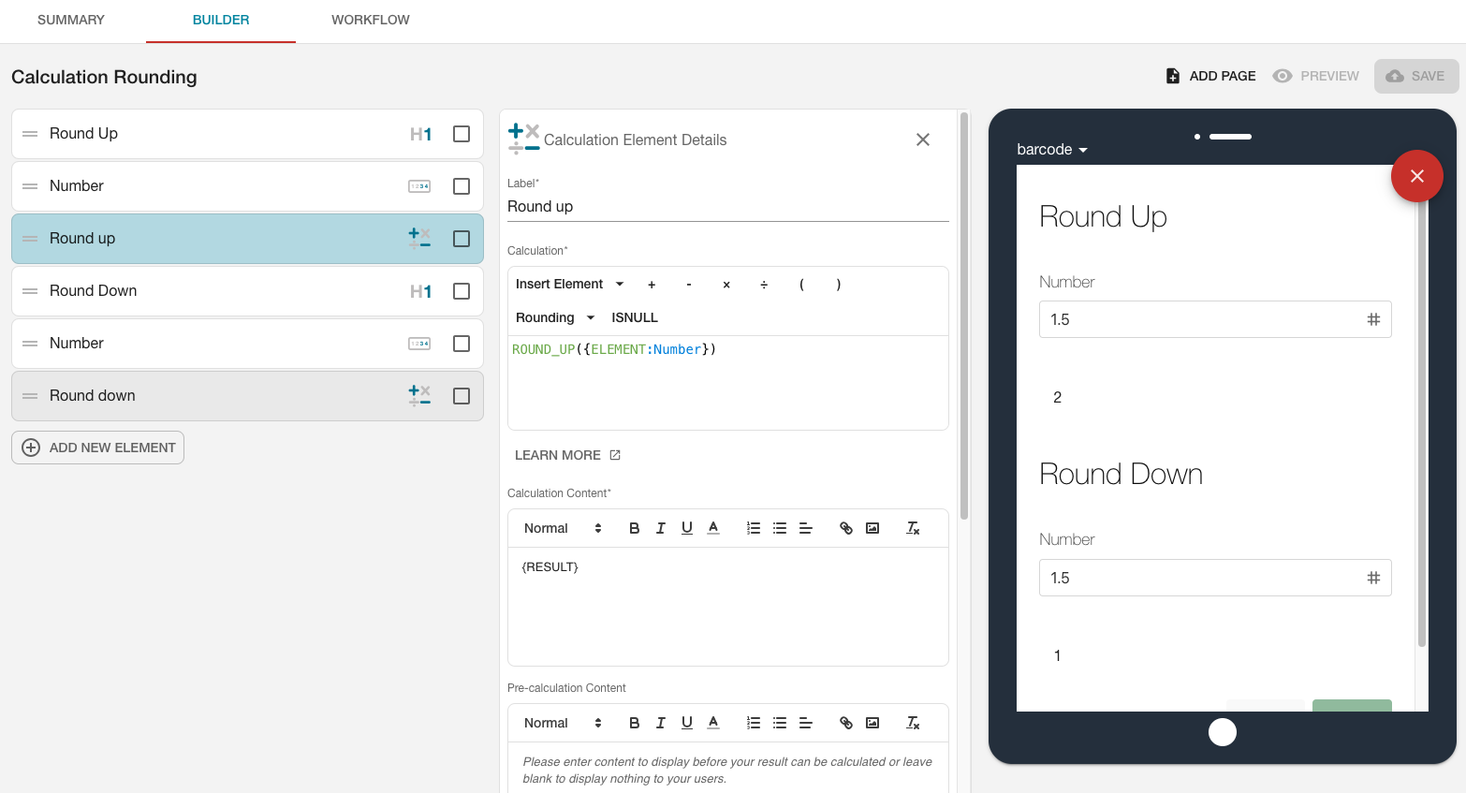Tick checkbox for second Number element
The height and width of the screenshot is (793, 1466).
click(462, 344)
